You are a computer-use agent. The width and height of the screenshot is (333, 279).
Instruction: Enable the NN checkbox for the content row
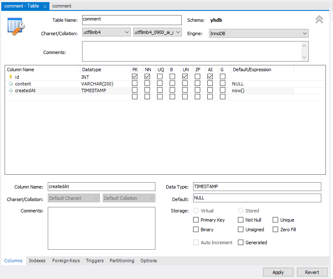point(147,83)
